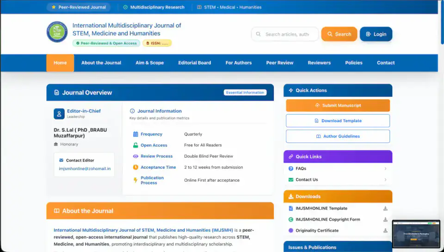444x252 pixels.
Task: Click the FAQs question mark icon
Action: (x=291, y=169)
